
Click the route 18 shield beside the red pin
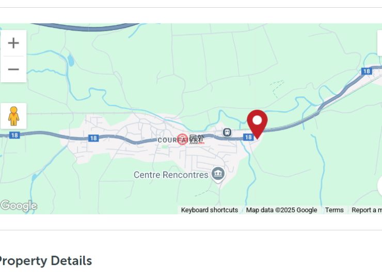[248, 137]
